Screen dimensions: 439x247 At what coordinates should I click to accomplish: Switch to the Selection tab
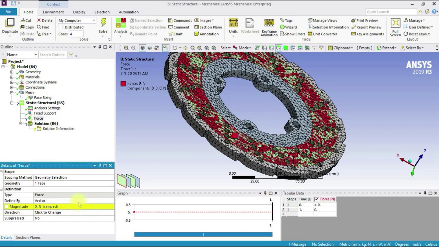pyautogui.click(x=102, y=12)
